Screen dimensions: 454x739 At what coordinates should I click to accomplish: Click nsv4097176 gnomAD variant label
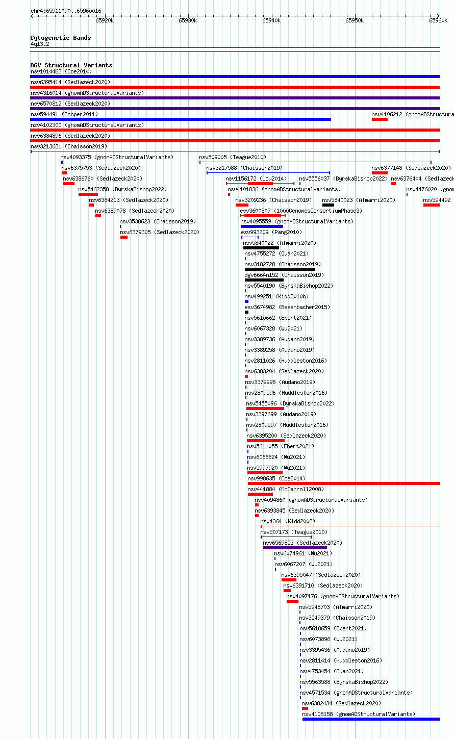pos(343,596)
